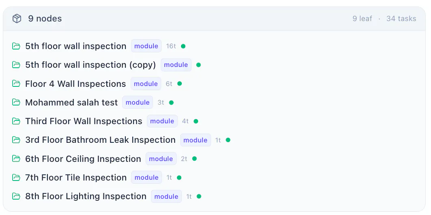The width and height of the screenshot is (431, 215).
Task: Click folder icon for 8th Floor Lighting Inspection
Action: [x=16, y=196]
